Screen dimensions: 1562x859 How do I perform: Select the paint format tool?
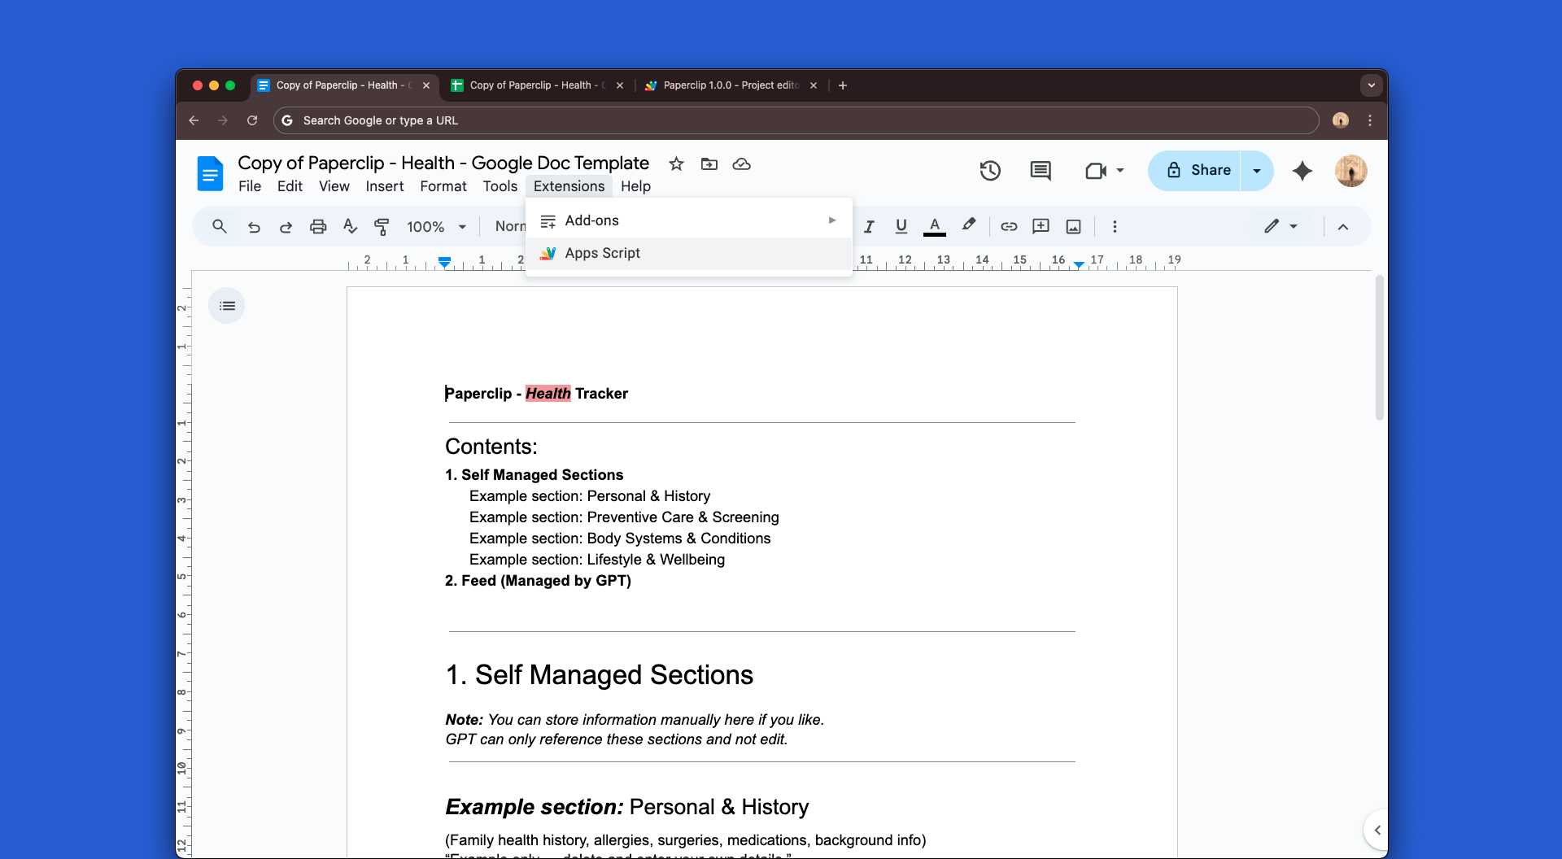coord(382,226)
